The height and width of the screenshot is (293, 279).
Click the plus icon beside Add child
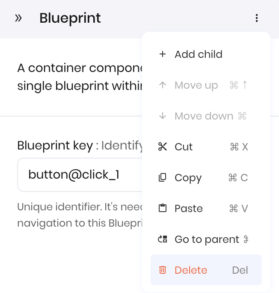pyautogui.click(x=163, y=54)
